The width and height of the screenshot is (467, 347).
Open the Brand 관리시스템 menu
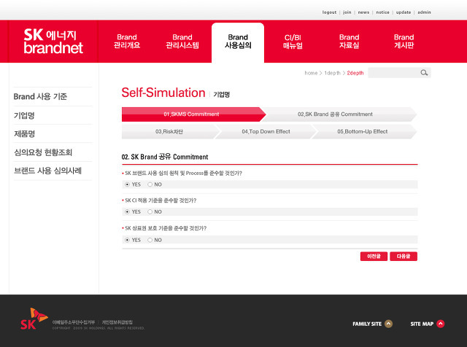point(182,42)
